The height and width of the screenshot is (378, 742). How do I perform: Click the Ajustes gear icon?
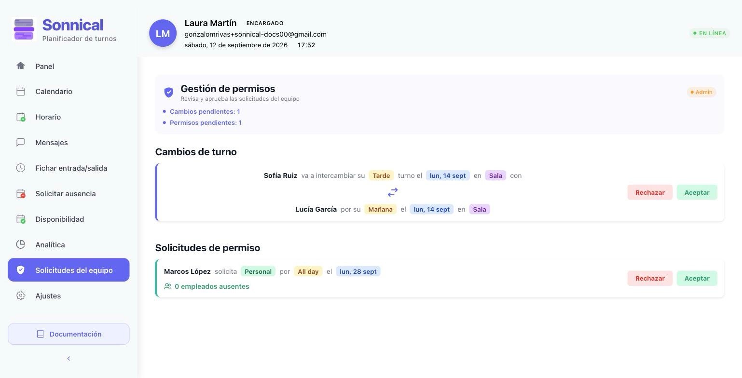20,296
